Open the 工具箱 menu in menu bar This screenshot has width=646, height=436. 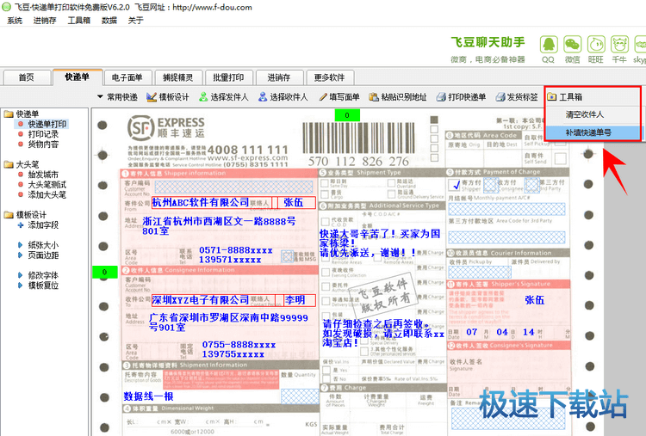click(x=78, y=21)
